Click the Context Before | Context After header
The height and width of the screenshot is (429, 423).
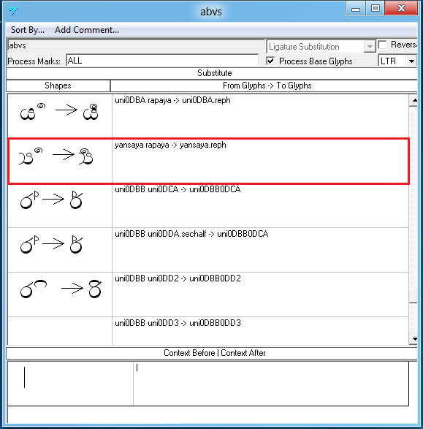point(214,353)
